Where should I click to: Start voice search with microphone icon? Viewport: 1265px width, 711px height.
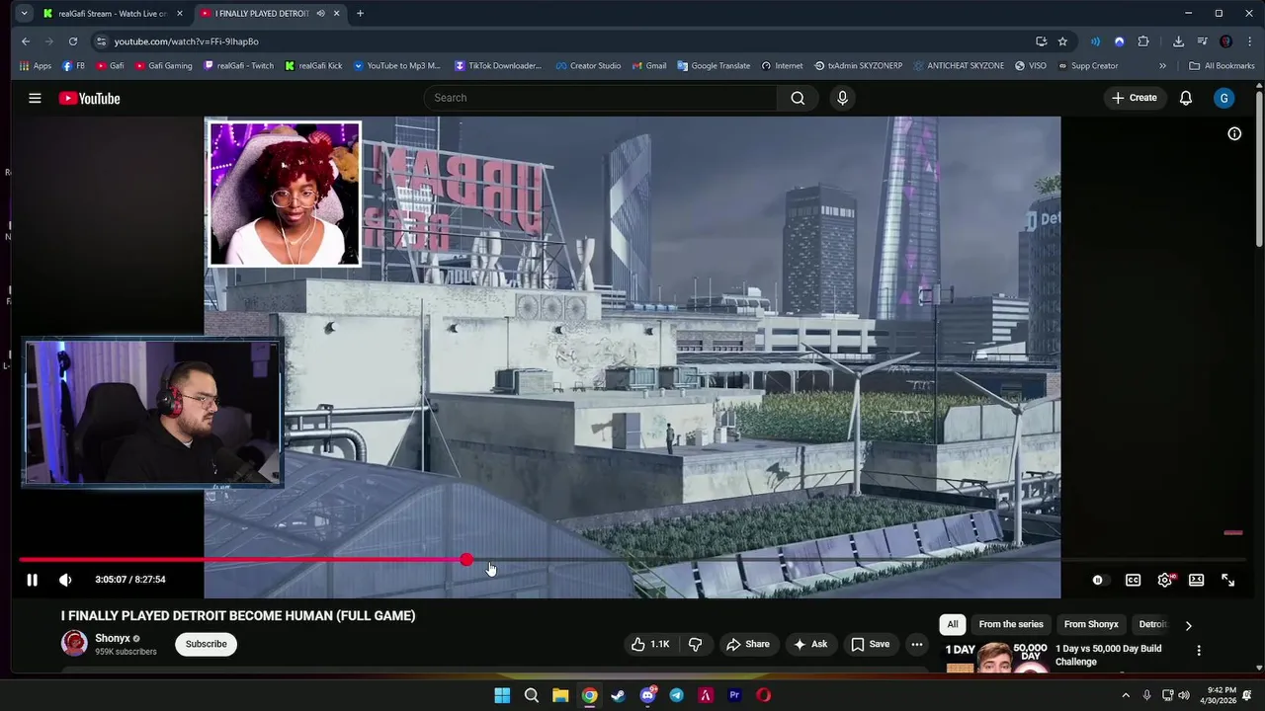[x=842, y=98]
